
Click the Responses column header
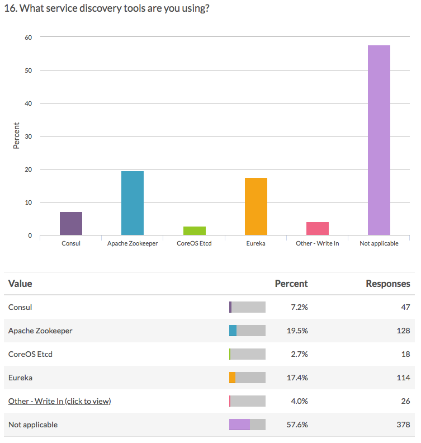[388, 284]
